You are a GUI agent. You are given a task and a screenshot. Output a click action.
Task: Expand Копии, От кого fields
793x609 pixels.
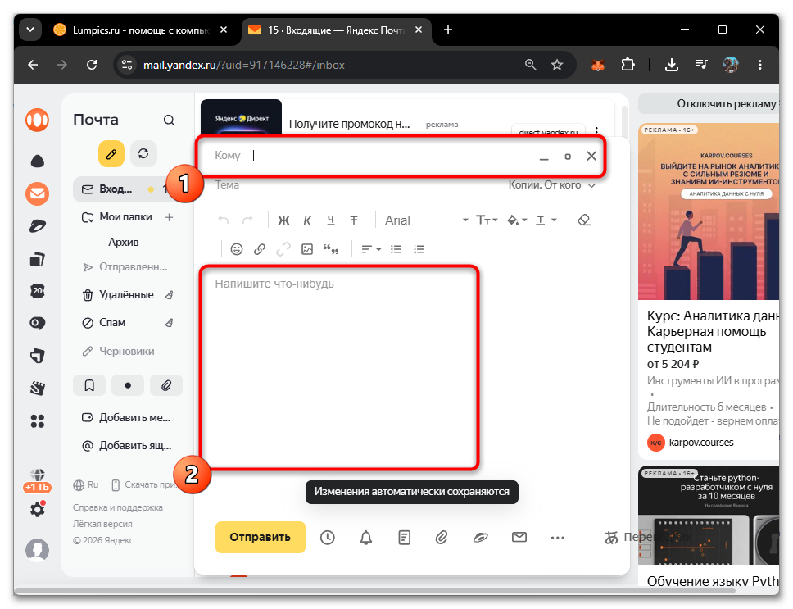coord(552,185)
